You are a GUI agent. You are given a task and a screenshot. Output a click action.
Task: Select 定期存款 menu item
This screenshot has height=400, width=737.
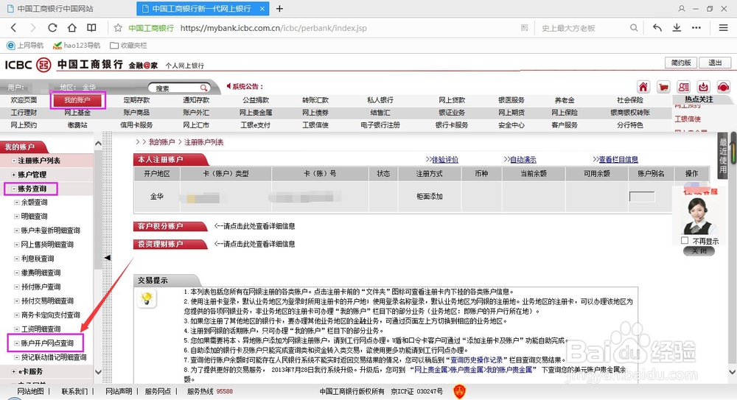tap(136, 100)
